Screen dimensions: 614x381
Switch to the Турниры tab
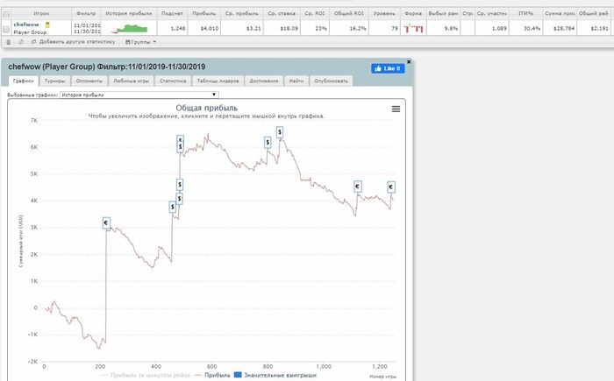[54, 81]
